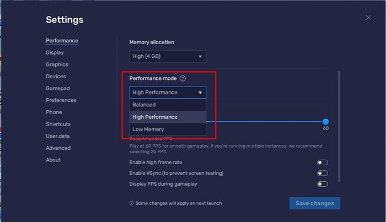Click the frame rate slider handle at 60
The width and height of the screenshot is (386, 222).
pos(326,122)
